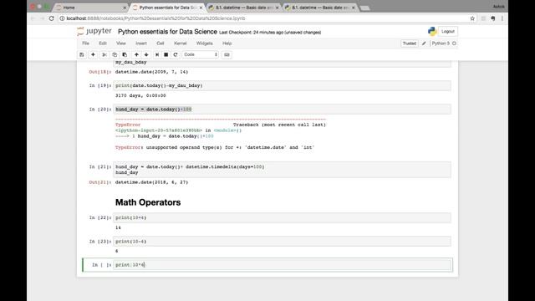Select cell 20 with hund_day = date.today()+100
This screenshot has height=301, width=535.
(283, 110)
